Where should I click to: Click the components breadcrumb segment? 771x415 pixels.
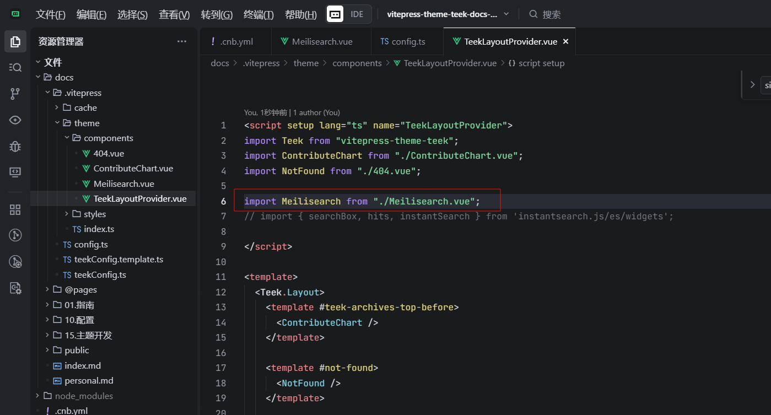357,63
